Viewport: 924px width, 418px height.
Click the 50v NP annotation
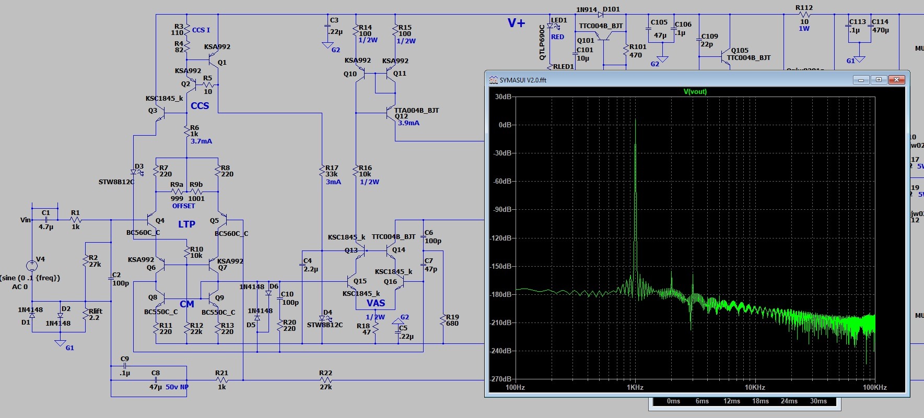point(177,387)
